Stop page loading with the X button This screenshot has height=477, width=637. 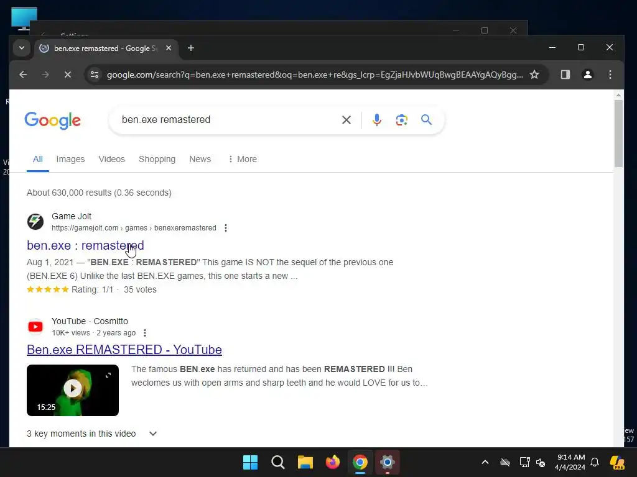click(68, 75)
